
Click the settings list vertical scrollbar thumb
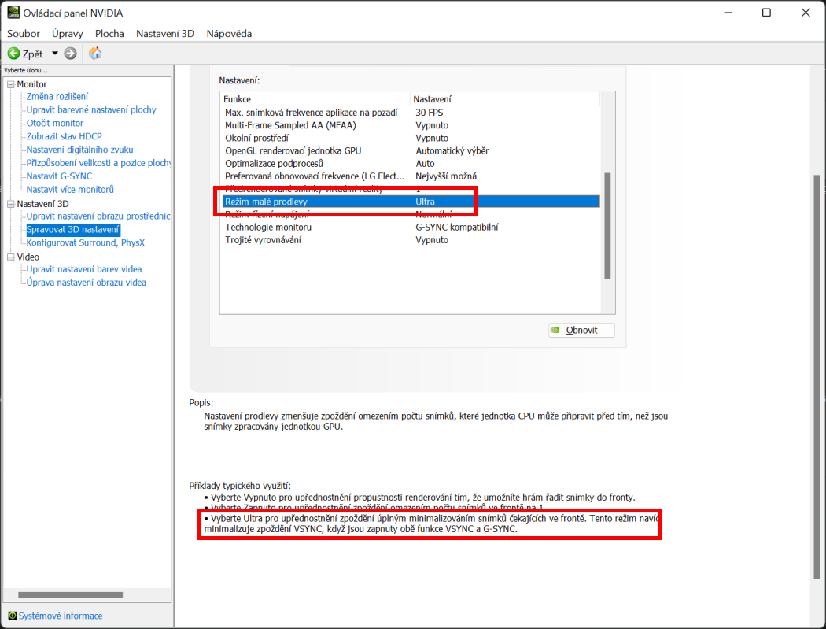coord(607,226)
